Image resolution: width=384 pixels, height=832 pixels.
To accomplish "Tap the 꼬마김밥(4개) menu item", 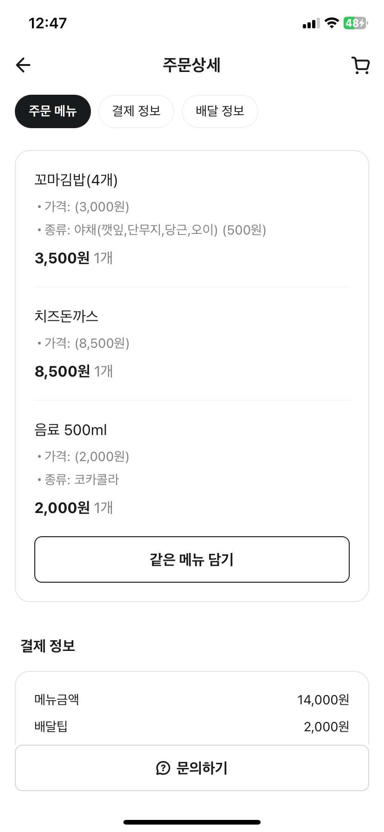I will coord(76,180).
